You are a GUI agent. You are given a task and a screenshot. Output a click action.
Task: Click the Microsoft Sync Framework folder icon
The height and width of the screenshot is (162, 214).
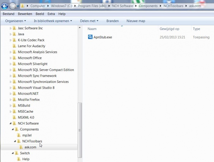tap(14, 76)
